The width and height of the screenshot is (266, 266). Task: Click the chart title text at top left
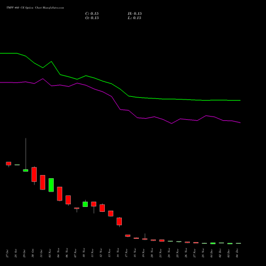(x=35, y=8)
